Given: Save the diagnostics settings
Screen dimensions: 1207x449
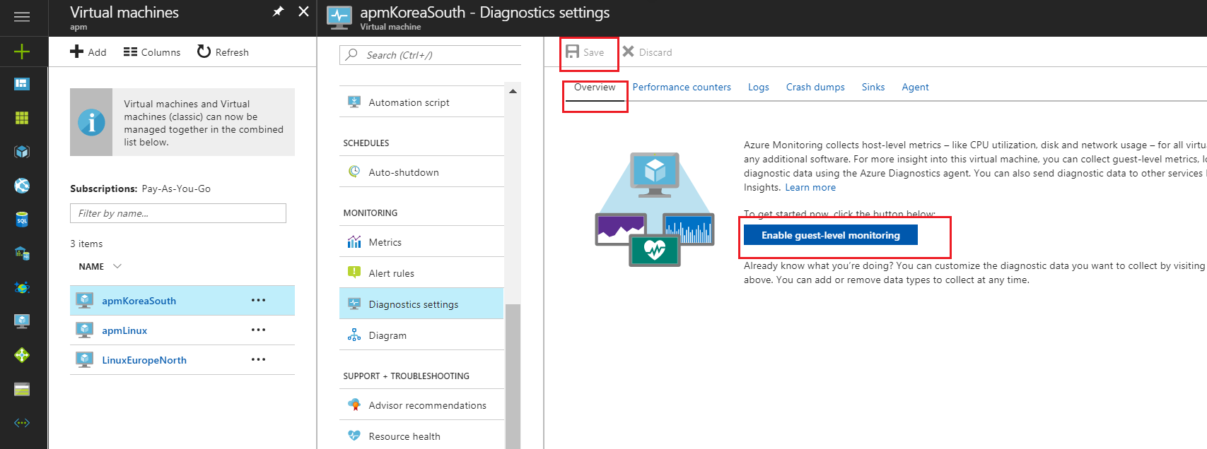Looking at the screenshot, I should tap(585, 52).
